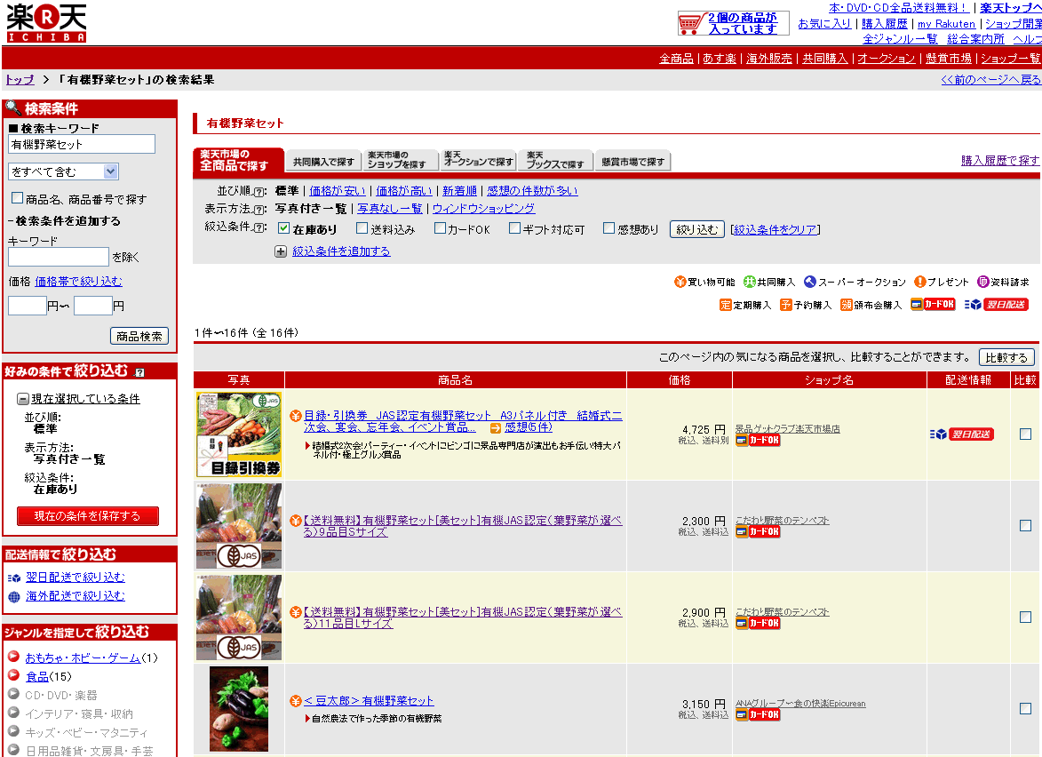Go back via 前のページへ戻る link
The width and height of the screenshot is (1042, 757).
click(990, 80)
